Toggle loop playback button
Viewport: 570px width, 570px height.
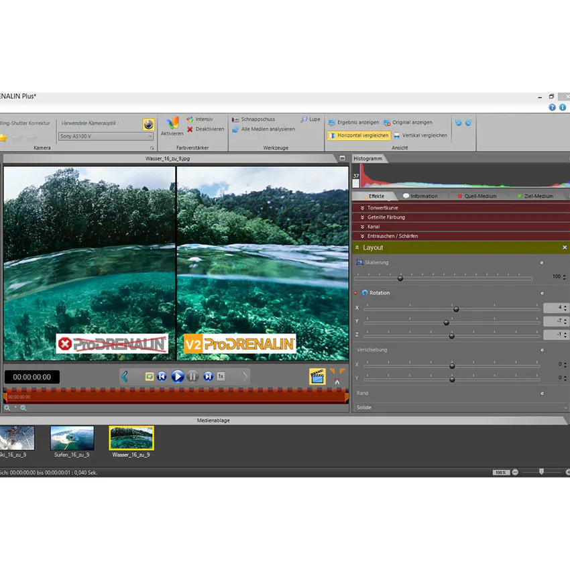149,377
